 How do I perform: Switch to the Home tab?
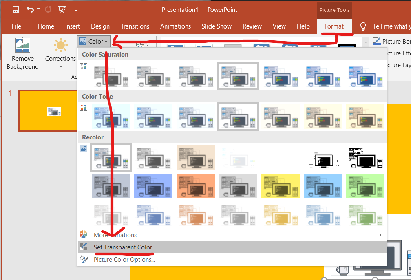point(46,26)
